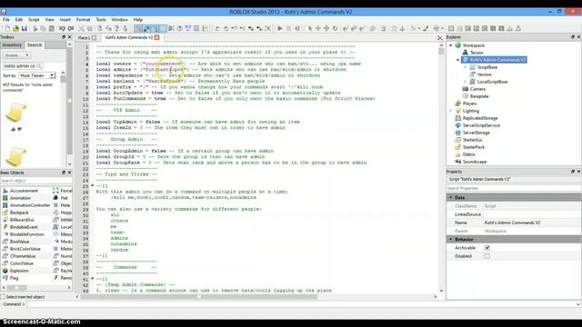
Task: Open the Insert menu
Action: point(65,20)
